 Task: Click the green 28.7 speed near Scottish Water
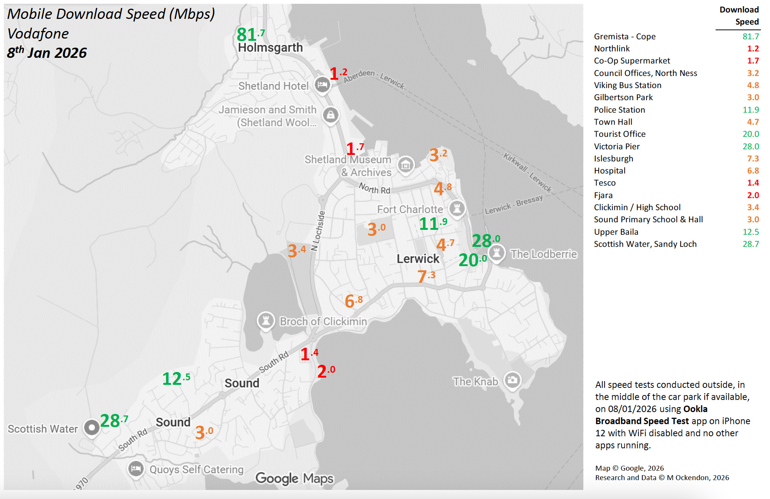[114, 421]
